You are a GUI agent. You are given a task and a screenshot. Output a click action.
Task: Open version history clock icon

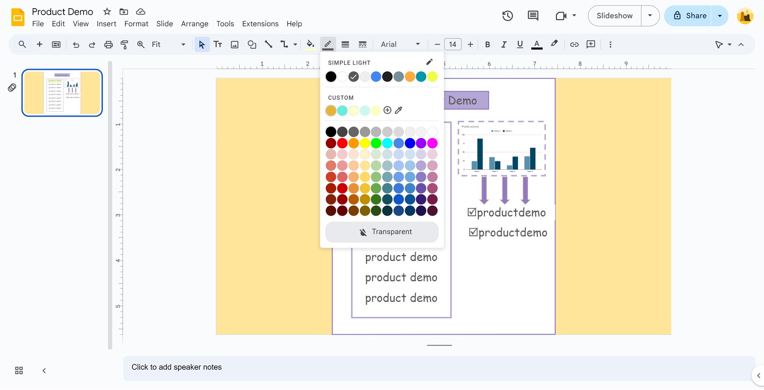[x=507, y=16]
